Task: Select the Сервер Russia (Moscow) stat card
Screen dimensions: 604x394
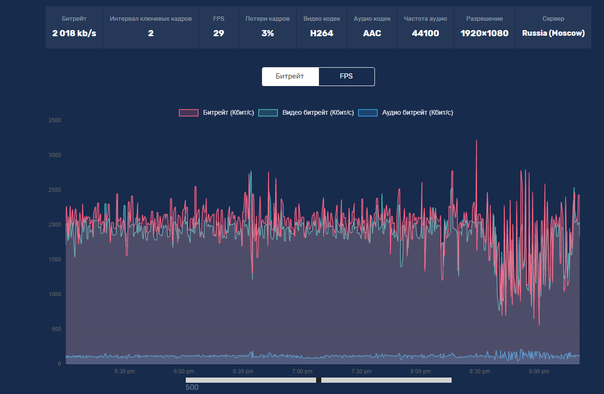Action: tap(553, 27)
